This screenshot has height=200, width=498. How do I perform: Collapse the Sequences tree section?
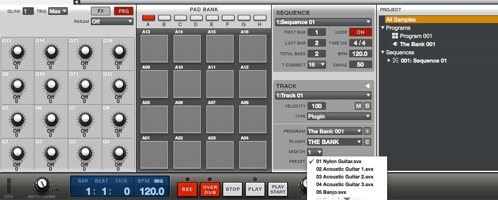382,52
